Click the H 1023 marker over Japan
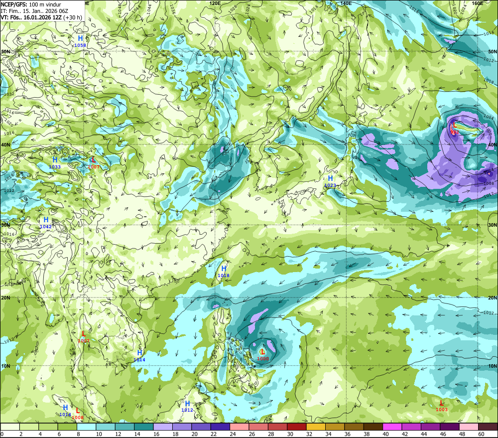The image size is (498, 438). click(330, 181)
